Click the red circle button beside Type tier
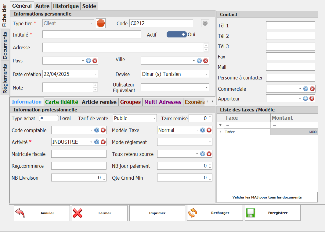Viewport: 325px width, 232px height. point(101,23)
